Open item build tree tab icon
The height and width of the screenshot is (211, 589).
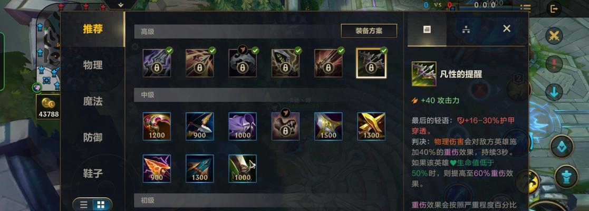tap(466, 30)
